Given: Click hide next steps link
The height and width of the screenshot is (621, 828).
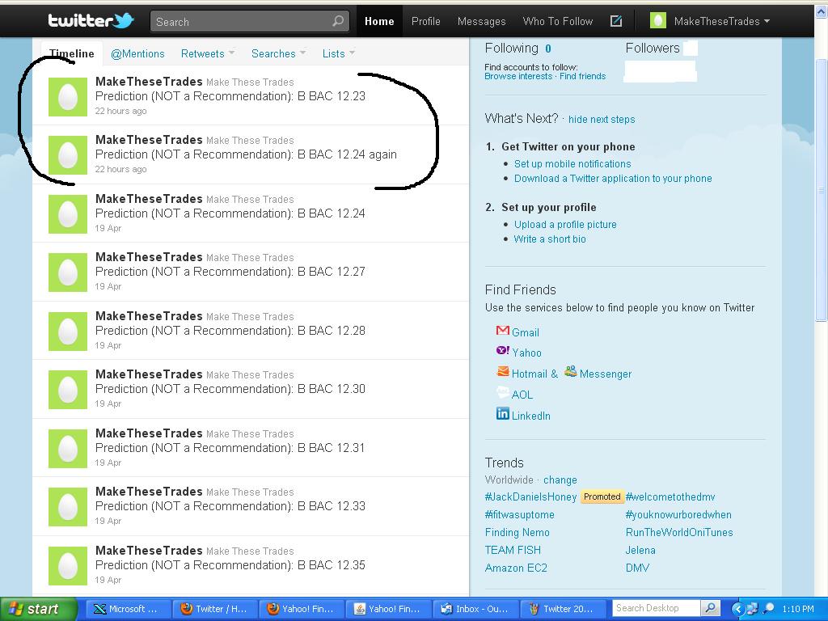Looking at the screenshot, I should [602, 120].
